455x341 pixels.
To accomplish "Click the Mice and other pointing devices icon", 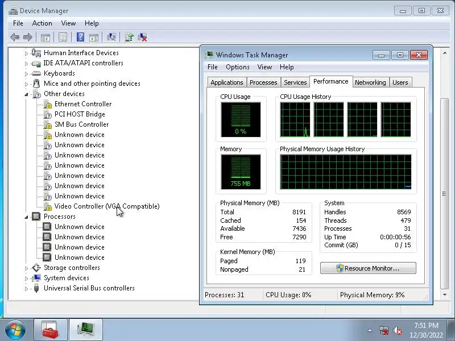I will [36, 84].
